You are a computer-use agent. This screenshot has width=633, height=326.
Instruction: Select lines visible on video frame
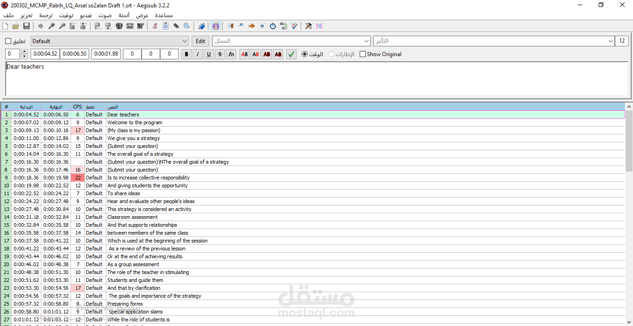119,26
